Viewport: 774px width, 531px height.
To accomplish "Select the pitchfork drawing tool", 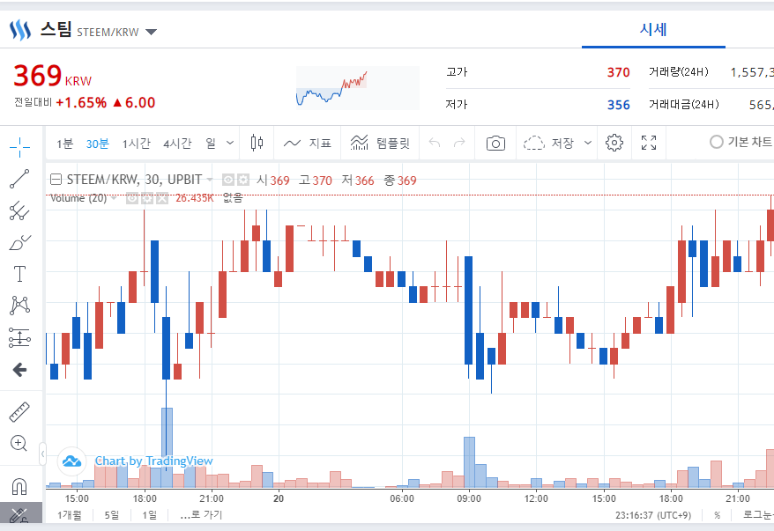I will [19, 210].
